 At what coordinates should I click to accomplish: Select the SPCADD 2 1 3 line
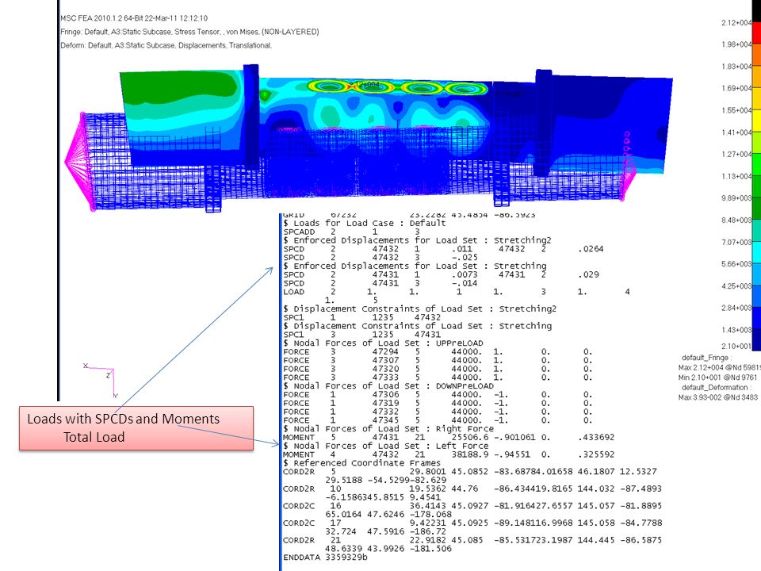point(352,232)
